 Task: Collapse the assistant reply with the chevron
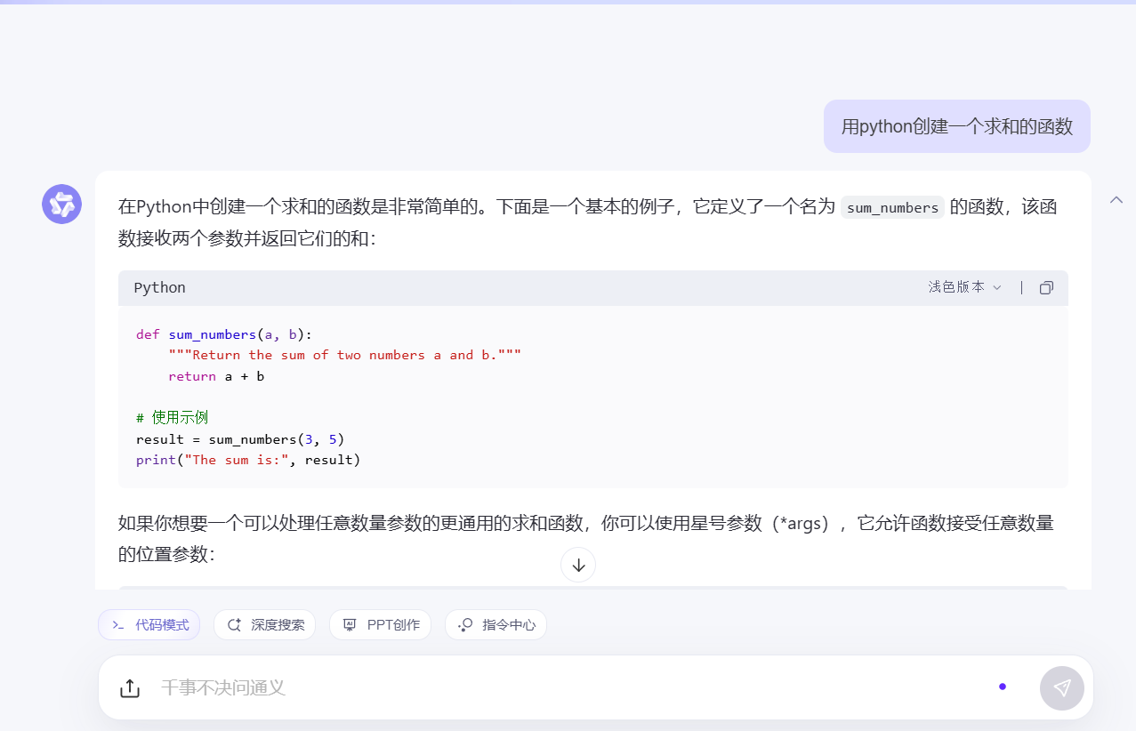point(1116,200)
